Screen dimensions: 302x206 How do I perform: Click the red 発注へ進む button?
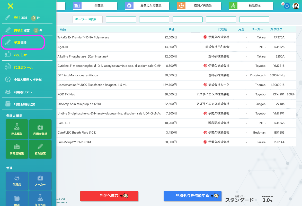coord(109,196)
